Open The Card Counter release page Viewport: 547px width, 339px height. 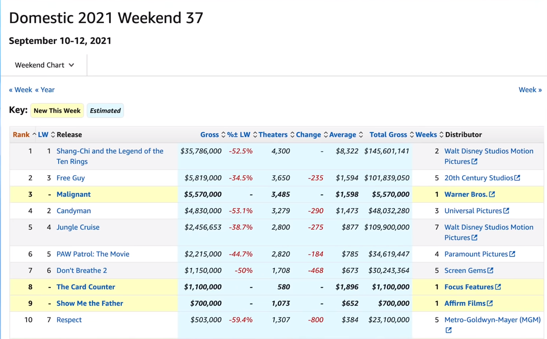86,287
